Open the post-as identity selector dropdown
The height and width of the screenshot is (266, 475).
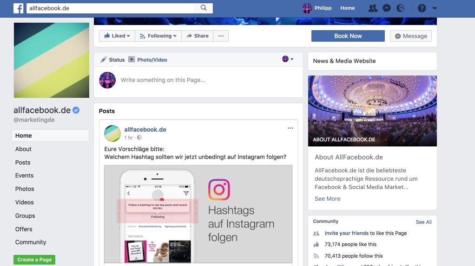[x=288, y=59]
